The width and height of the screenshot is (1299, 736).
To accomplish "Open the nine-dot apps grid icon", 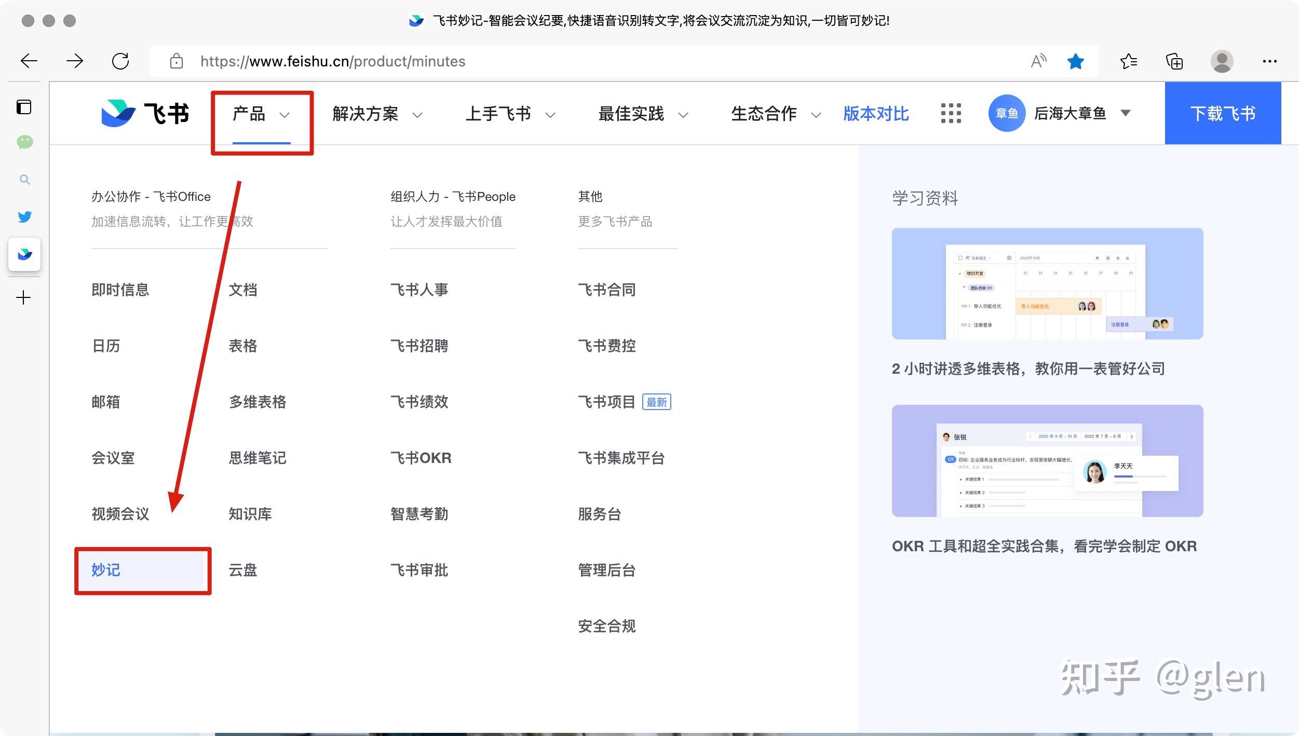I will (951, 113).
